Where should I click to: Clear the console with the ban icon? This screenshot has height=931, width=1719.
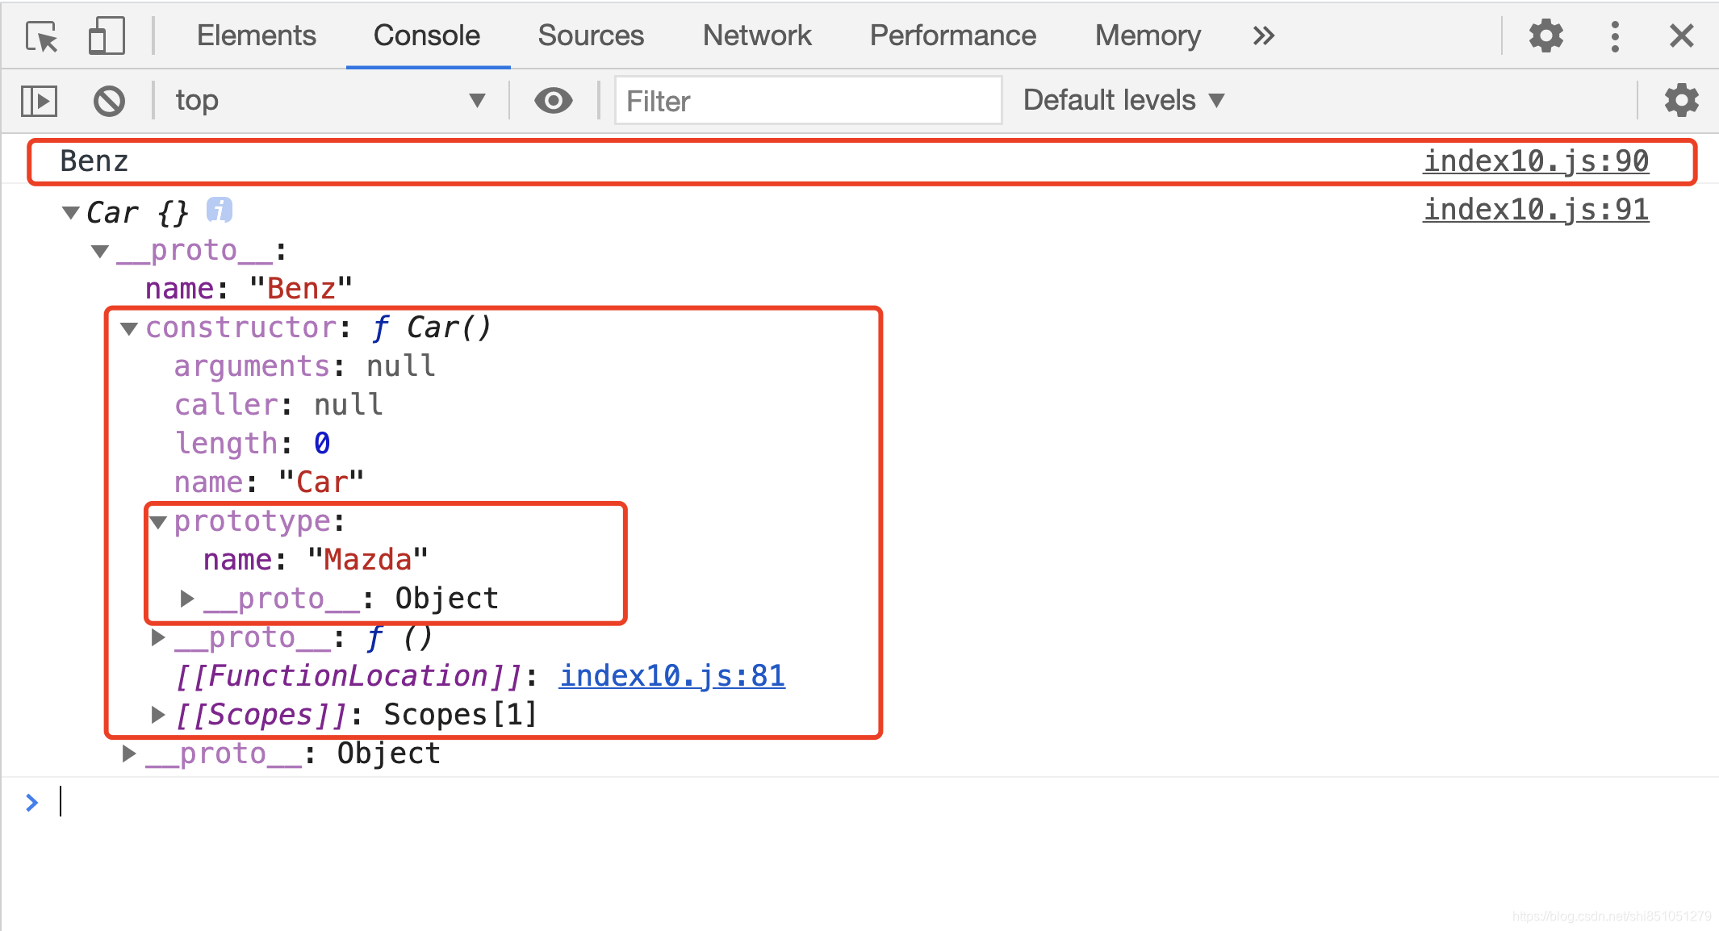pyautogui.click(x=109, y=101)
